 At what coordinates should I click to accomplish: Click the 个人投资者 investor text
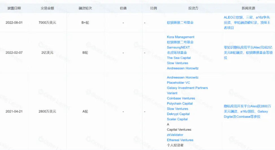tap(175, 145)
